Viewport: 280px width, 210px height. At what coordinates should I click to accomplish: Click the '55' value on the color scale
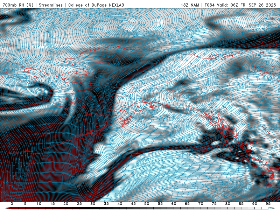[x=160, y=204]
